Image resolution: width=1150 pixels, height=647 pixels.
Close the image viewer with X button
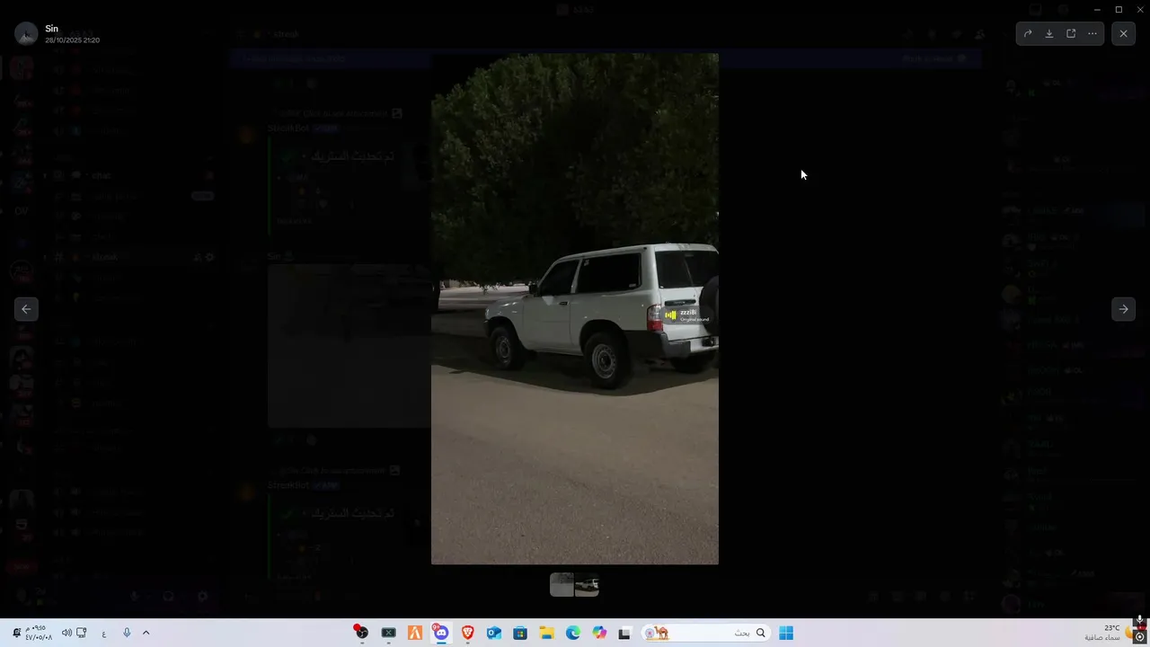point(1123,33)
